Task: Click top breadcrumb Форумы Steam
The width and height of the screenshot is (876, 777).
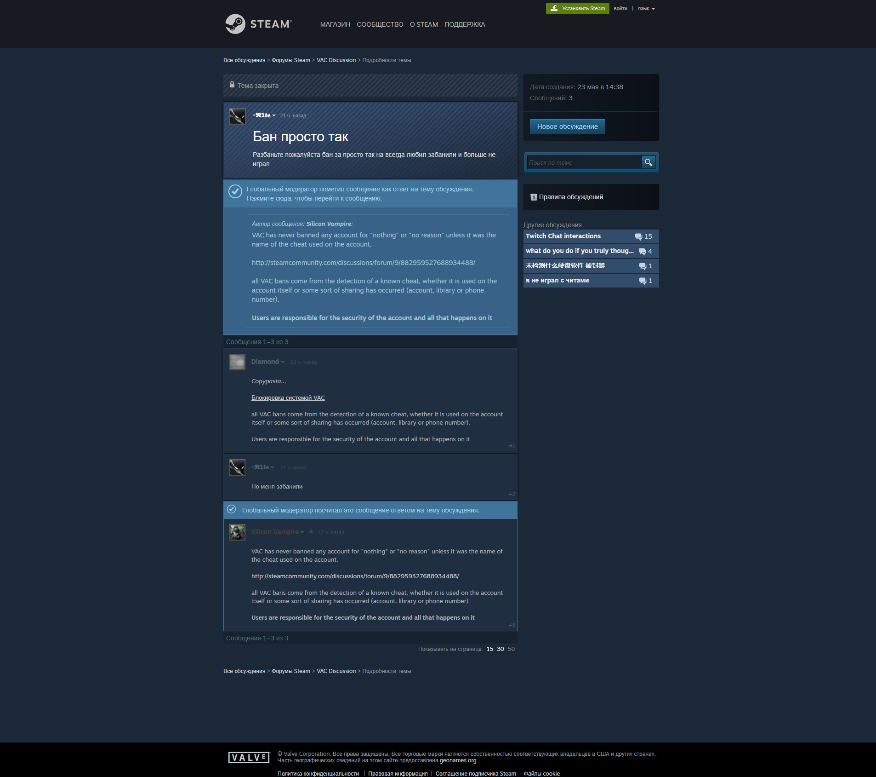Action: pos(291,60)
